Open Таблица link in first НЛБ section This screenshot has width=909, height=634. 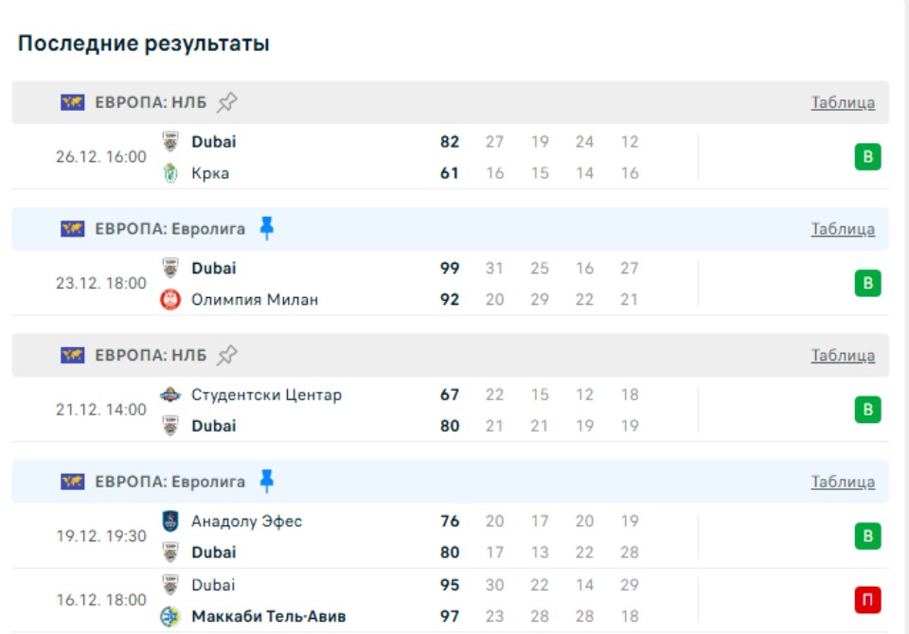pos(843,103)
